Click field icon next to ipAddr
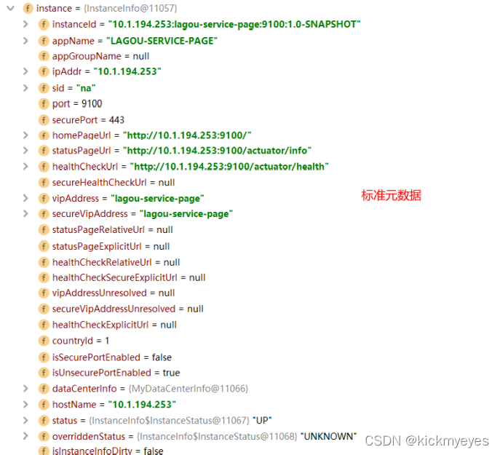 pyautogui.click(x=44, y=71)
